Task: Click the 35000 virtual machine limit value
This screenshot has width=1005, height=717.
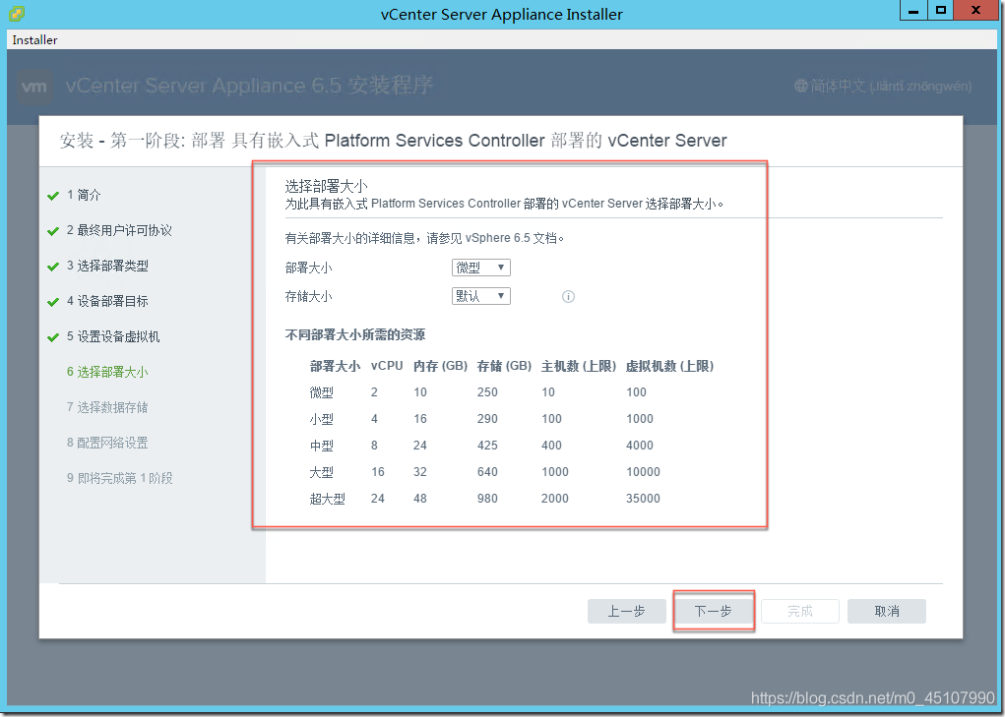Action: coord(643,499)
